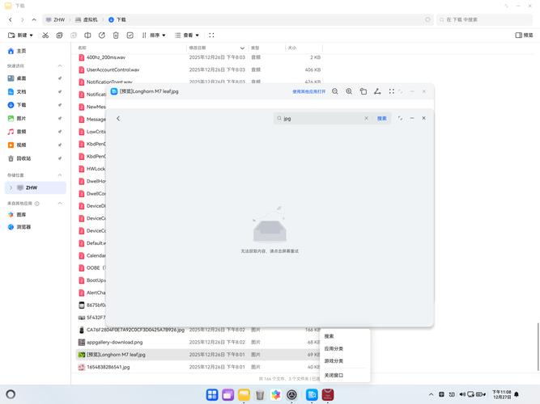
Task: Click the select-all checkbox toolbar icon
Action: point(130,35)
